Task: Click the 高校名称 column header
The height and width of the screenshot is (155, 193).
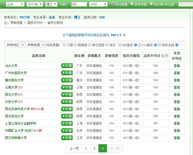Action: click(x=39, y=56)
